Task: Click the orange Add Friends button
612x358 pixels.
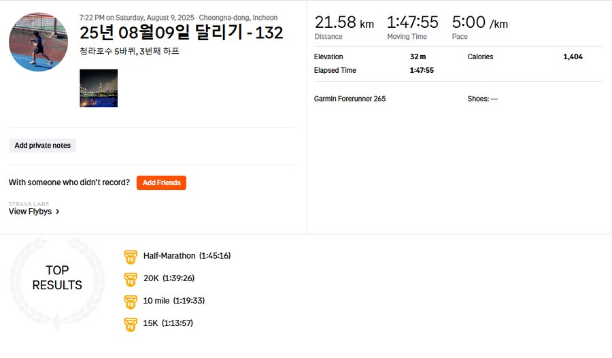Action: [x=161, y=182]
